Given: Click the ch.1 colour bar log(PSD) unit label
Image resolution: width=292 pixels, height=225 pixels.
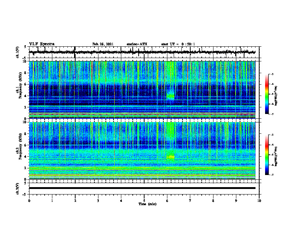Looking at the screenshot, I should click(276, 96).
